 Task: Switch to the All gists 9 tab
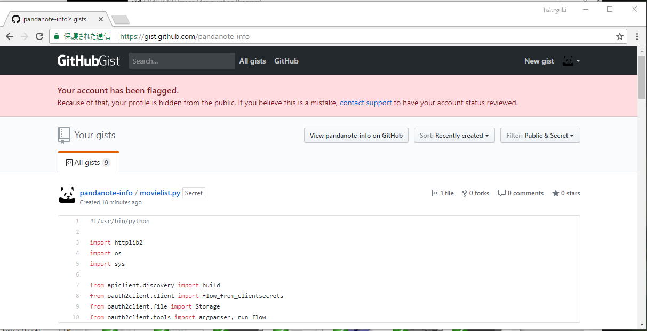[88, 161]
